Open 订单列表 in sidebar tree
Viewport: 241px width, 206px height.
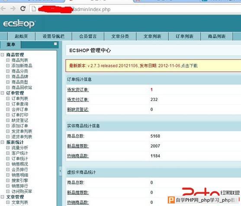coord(19,98)
